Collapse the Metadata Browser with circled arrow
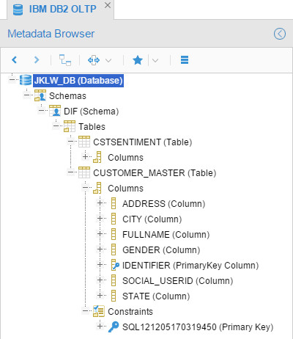The image size is (293, 339). [x=280, y=34]
